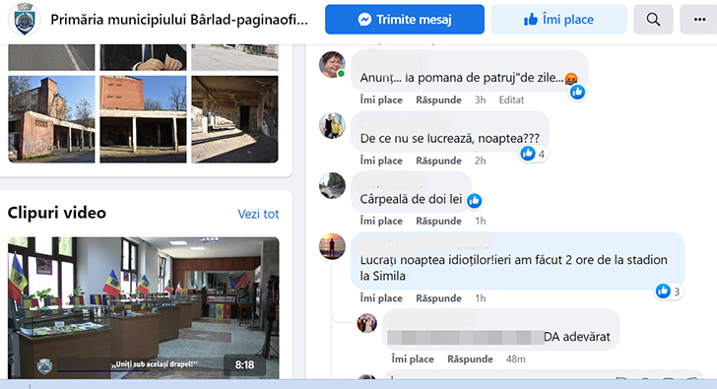Image resolution: width=717 pixels, height=389 pixels.
Task: Click 'Răspunde' under 'Lucrați noaptea idioților' comment
Action: [438, 298]
